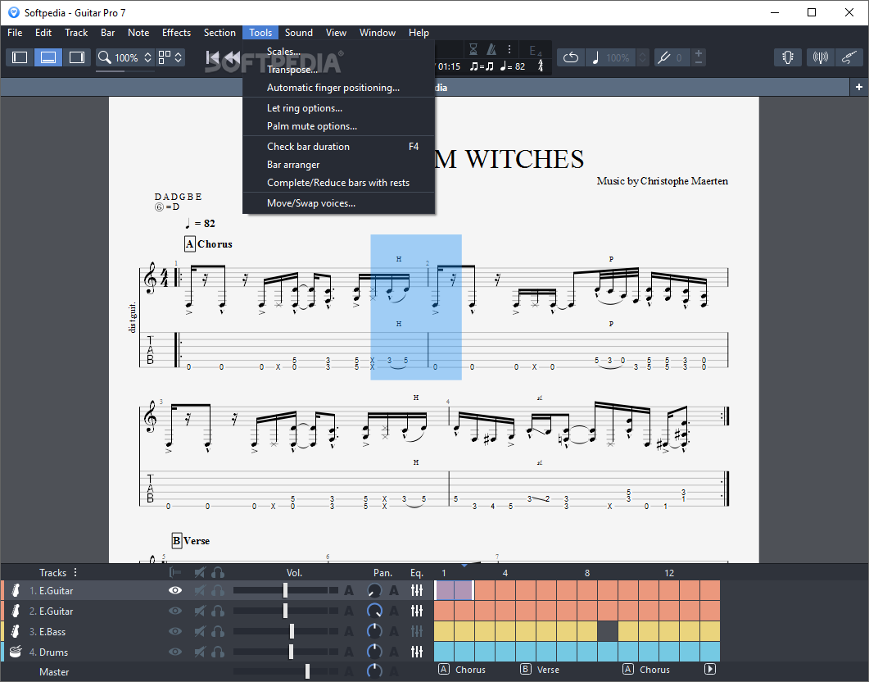The width and height of the screenshot is (869, 682).
Task: Enable the loop playback button
Action: [570, 57]
